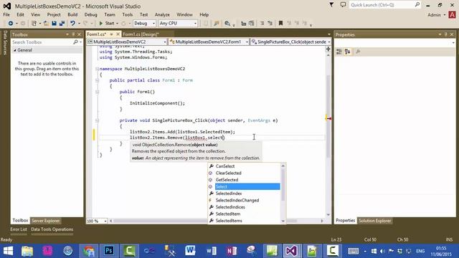
Task: Select the Form1.cs code tab
Action: coord(97,34)
